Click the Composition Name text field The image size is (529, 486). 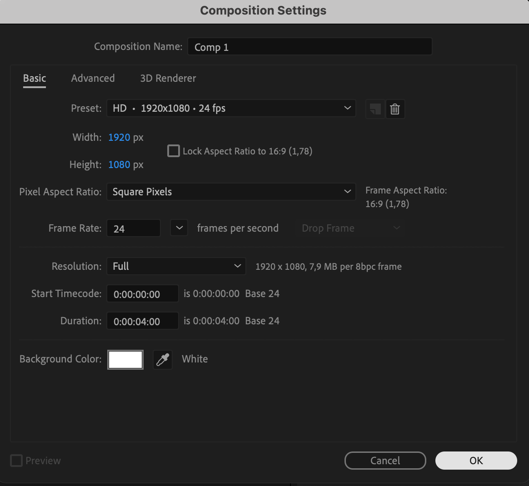(x=309, y=47)
